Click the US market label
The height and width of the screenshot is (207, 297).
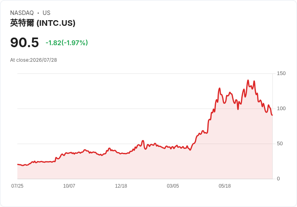coord(46,13)
